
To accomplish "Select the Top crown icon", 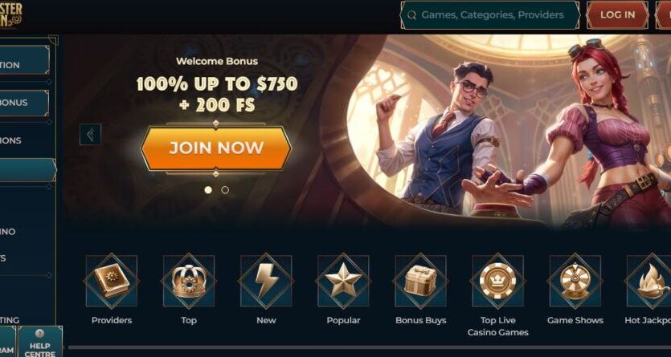I will tap(189, 281).
